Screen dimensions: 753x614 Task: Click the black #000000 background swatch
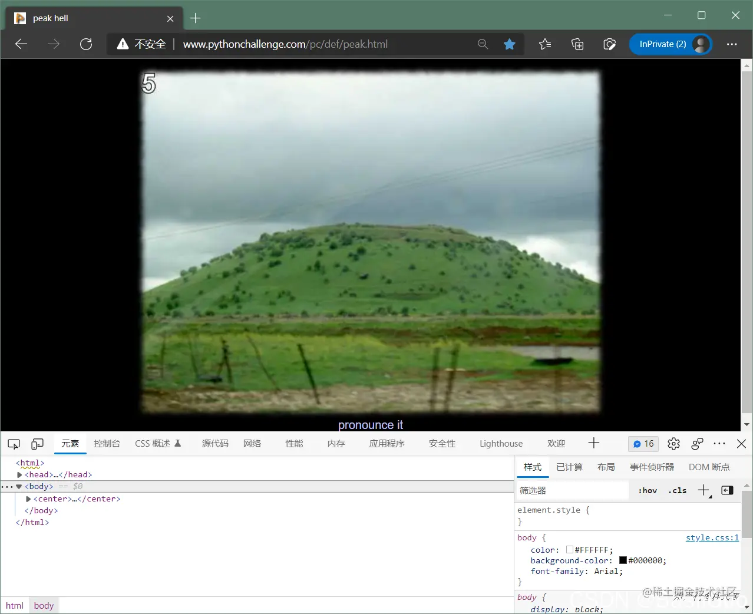[x=623, y=560]
